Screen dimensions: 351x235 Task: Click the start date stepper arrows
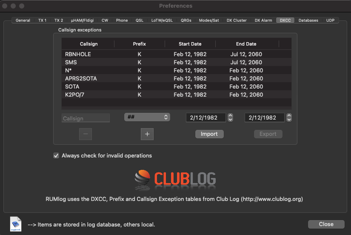(x=230, y=117)
